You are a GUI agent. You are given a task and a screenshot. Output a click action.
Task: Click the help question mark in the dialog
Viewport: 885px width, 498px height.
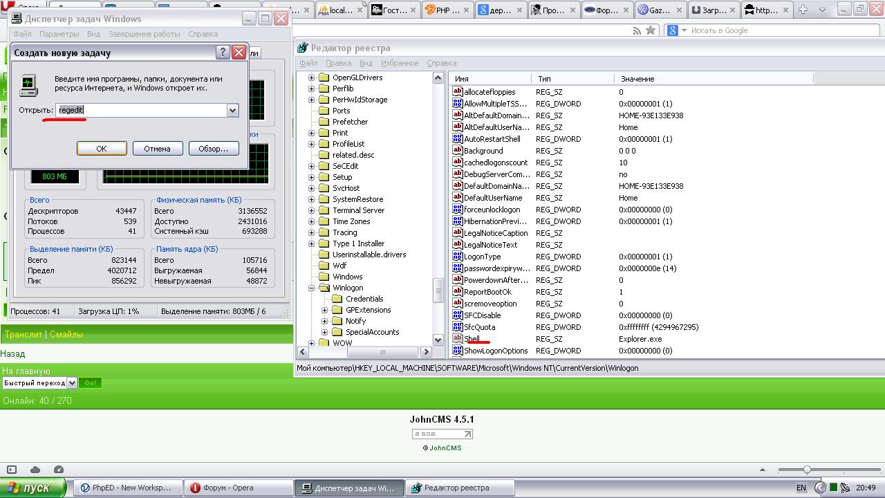(223, 53)
